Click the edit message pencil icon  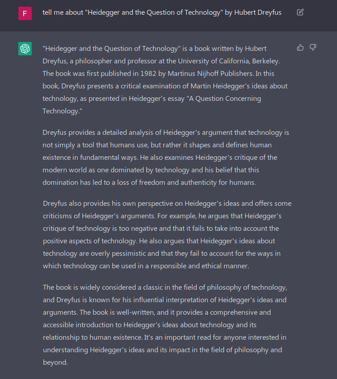[300, 12]
